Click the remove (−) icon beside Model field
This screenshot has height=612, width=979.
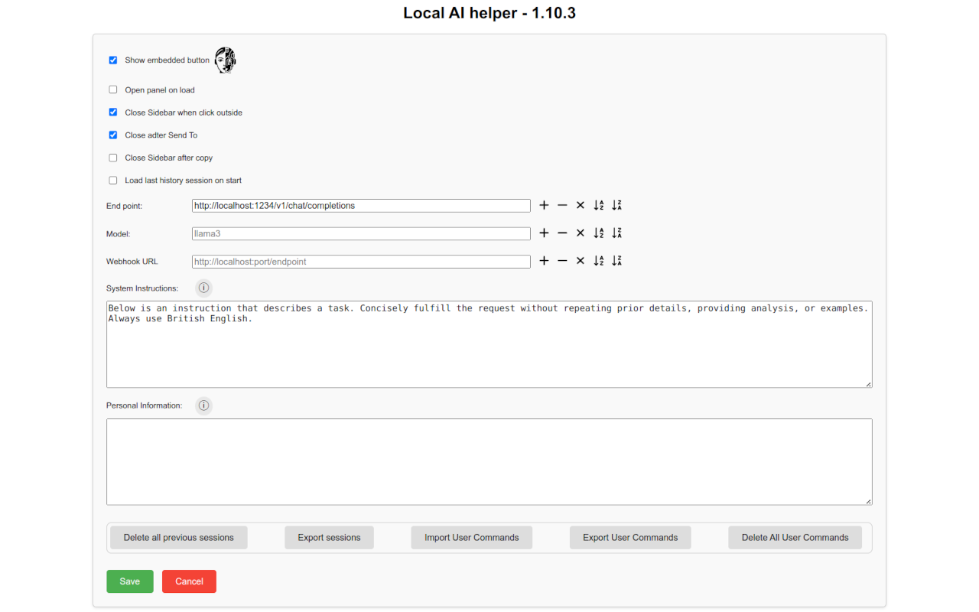tap(562, 233)
